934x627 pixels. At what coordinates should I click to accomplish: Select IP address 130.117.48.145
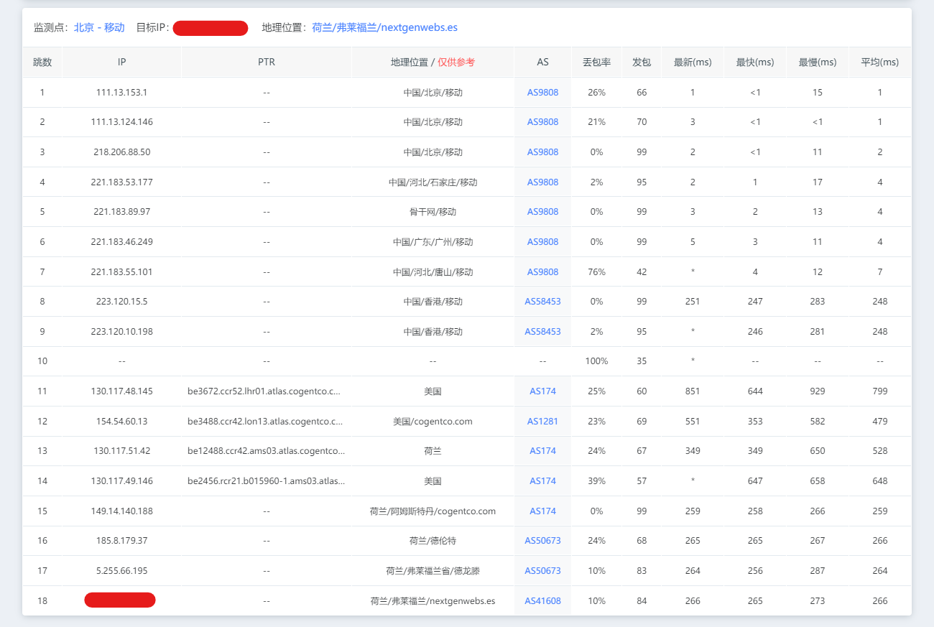[x=121, y=391]
